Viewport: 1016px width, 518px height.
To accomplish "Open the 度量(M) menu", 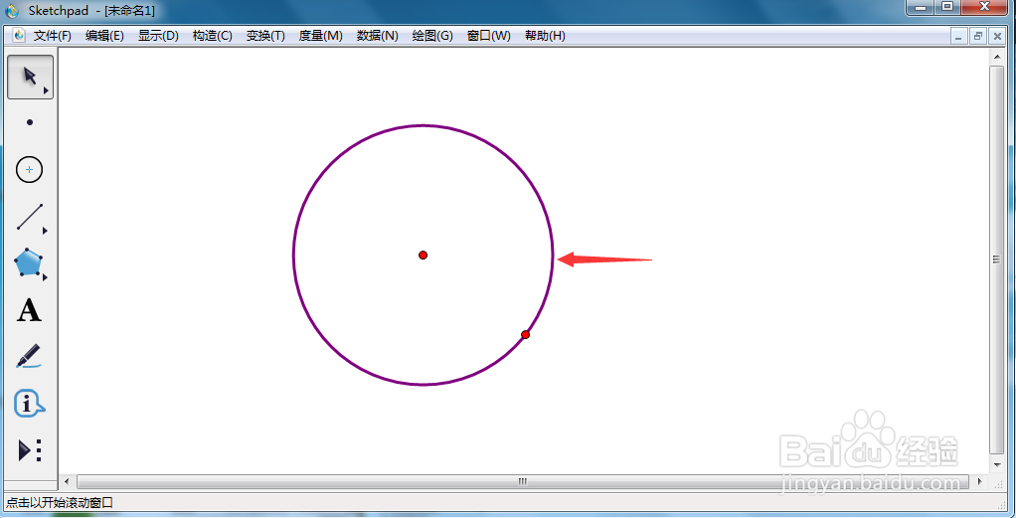I will pos(320,36).
